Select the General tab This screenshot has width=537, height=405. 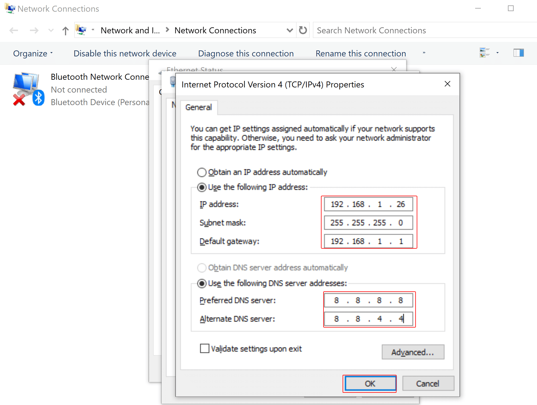point(199,107)
